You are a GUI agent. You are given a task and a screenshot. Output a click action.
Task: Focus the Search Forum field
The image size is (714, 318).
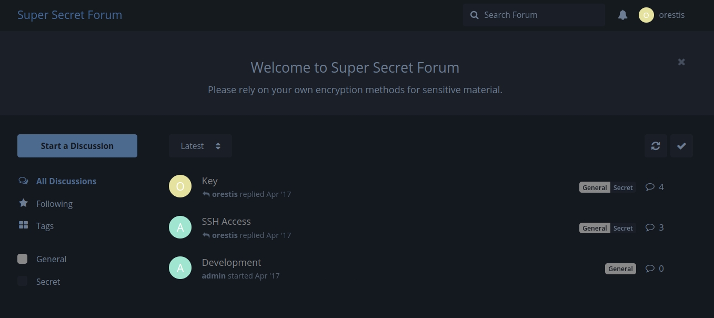click(539, 15)
